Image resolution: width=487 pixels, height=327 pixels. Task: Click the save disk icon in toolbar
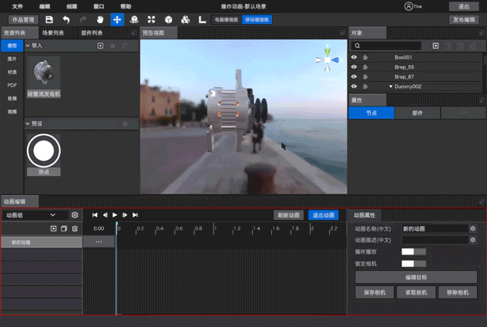coord(49,20)
